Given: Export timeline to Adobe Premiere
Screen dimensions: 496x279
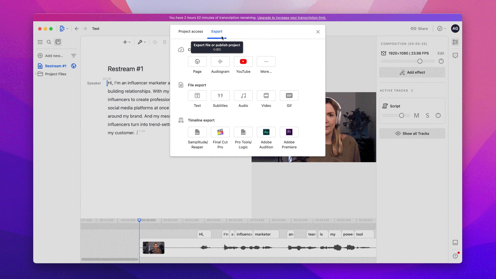Looking at the screenshot, I should tap(289, 132).
